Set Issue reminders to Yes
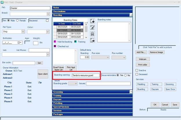 118,75
